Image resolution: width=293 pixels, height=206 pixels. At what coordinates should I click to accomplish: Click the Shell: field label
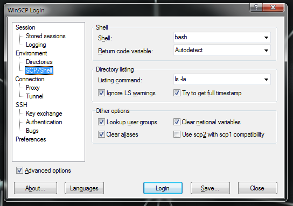pyautogui.click(x=105, y=38)
